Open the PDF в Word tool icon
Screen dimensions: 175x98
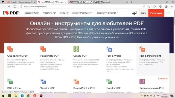tap(109, 49)
